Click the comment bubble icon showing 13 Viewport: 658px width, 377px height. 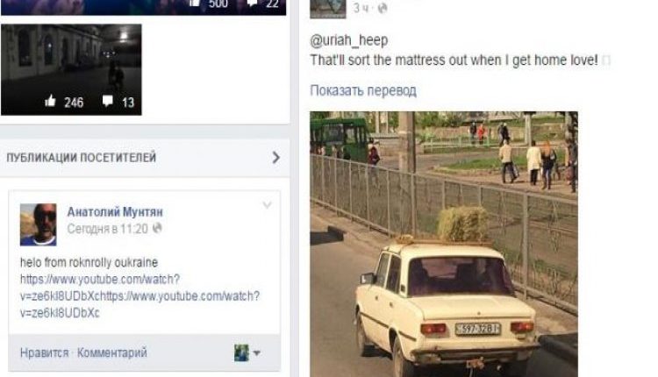108,101
